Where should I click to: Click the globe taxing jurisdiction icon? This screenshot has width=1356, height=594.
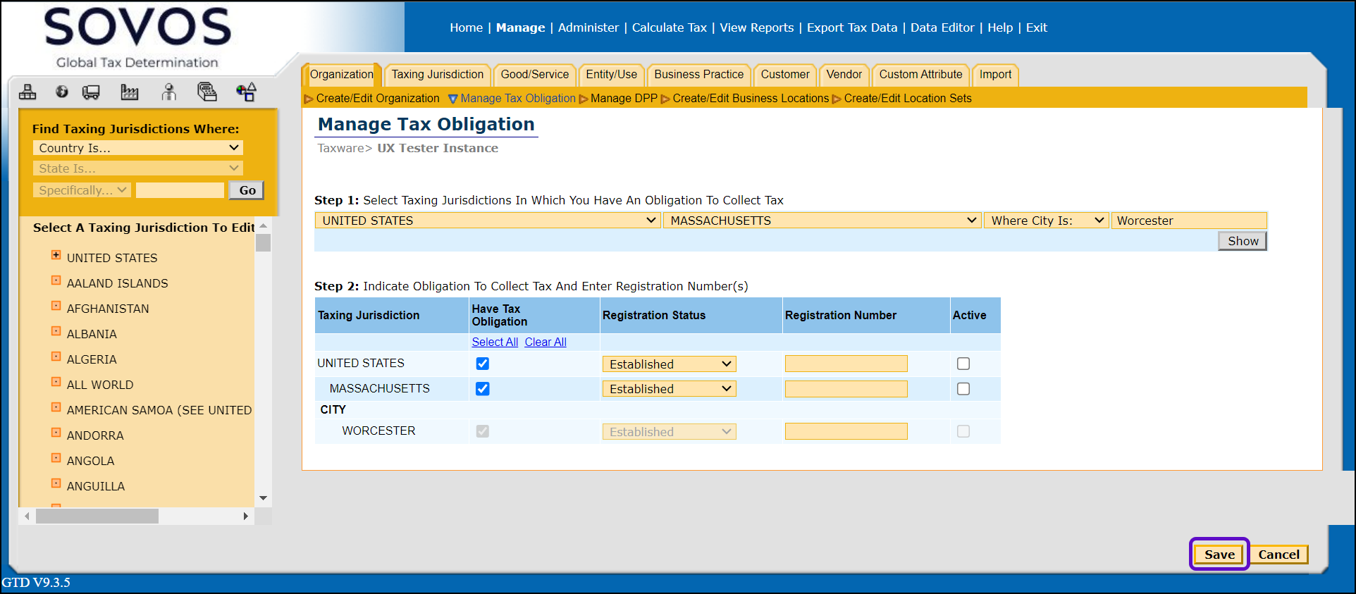click(x=62, y=92)
